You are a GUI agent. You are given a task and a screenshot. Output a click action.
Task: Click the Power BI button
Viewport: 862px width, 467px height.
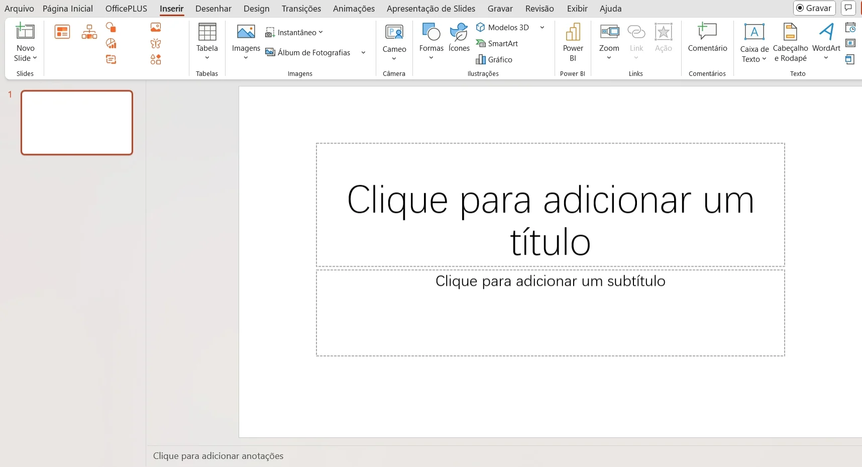(x=573, y=43)
